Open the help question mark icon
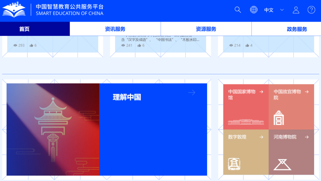The height and width of the screenshot is (181, 321). click(x=311, y=10)
